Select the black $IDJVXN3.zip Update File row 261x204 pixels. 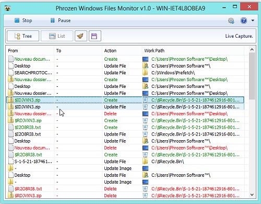coord(125,107)
